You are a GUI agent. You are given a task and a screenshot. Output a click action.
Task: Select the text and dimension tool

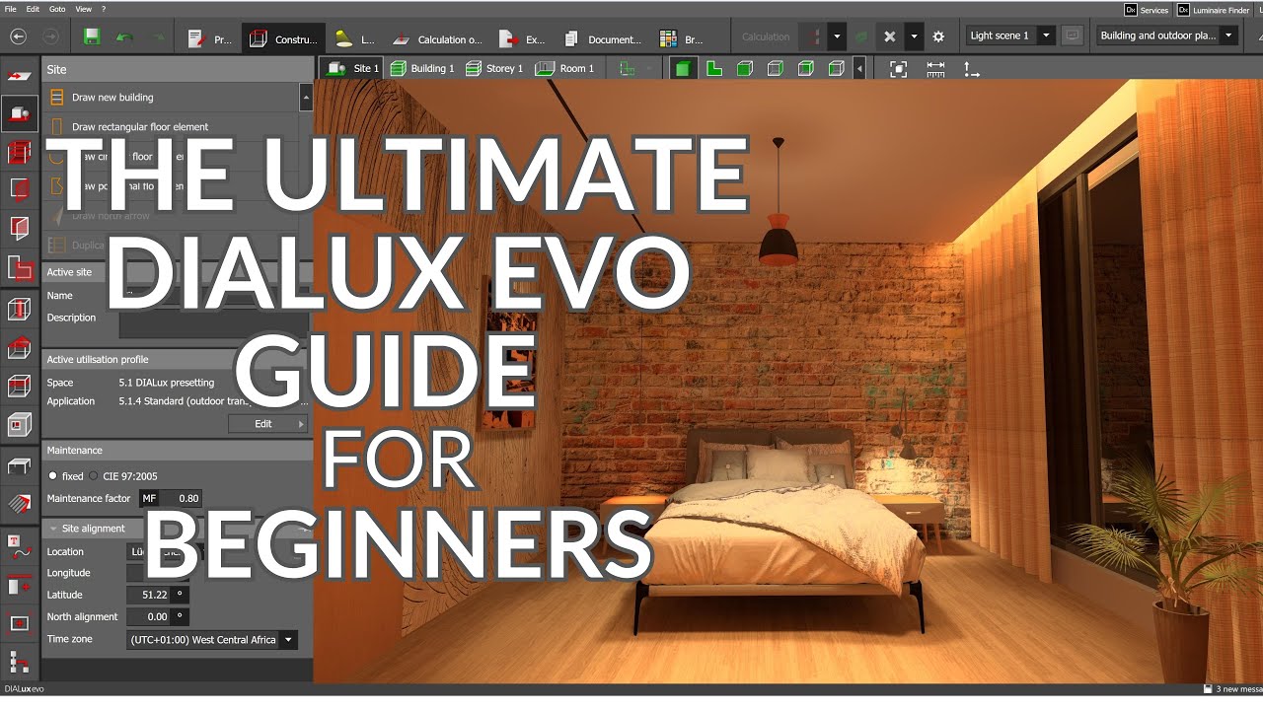click(20, 545)
